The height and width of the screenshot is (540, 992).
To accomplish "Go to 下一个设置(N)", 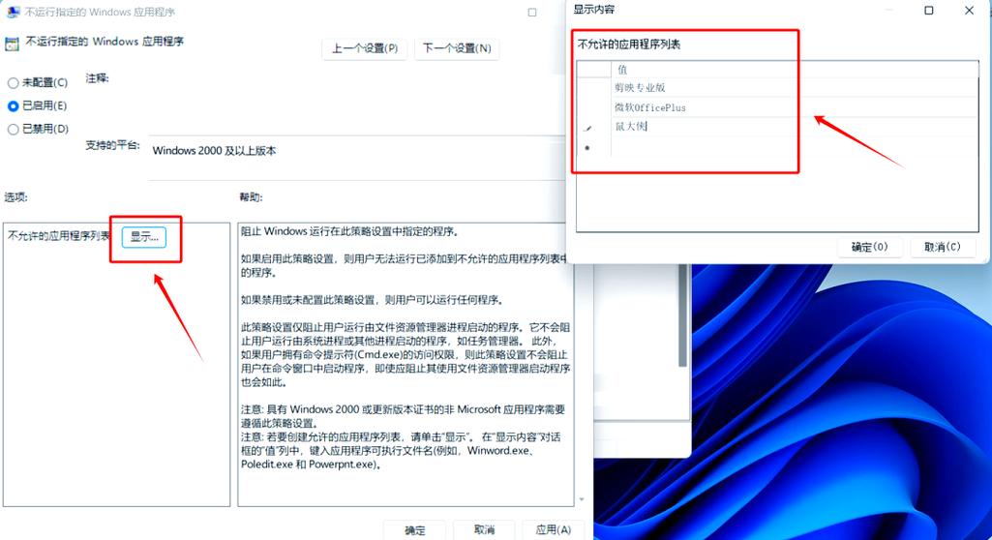I will tap(459, 48).
